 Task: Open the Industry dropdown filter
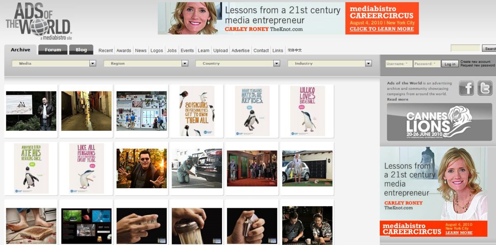[330, 63]
